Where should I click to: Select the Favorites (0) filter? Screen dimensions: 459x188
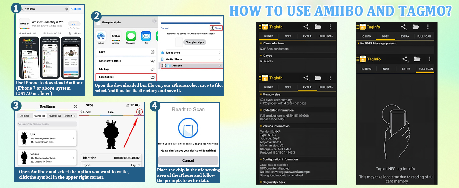pyautogui.click(x=55, y=116)
